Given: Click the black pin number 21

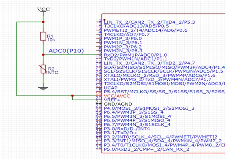Looking at the screenshot, I should point(99,102).
